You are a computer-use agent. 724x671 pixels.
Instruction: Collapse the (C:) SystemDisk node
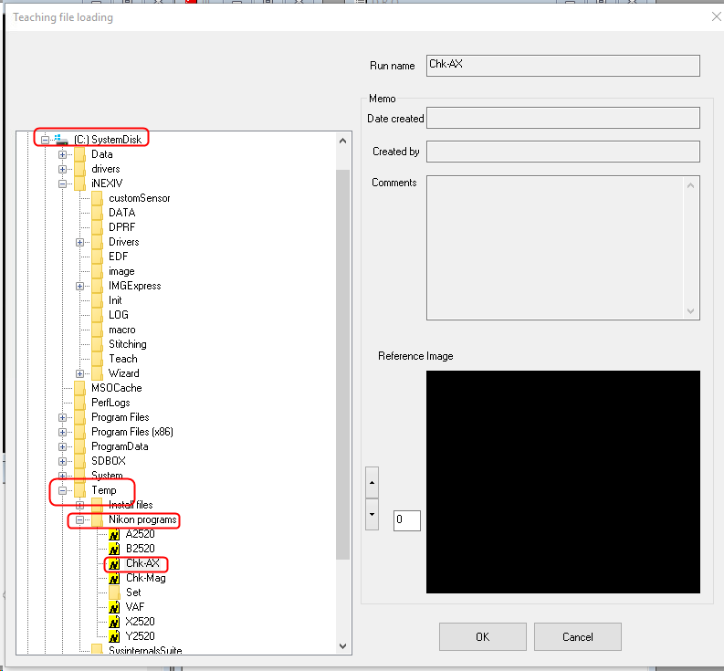coord(45,140)
